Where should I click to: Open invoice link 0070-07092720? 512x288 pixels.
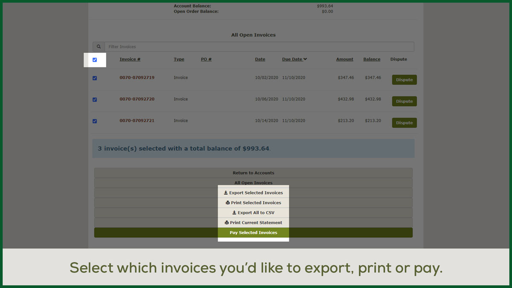pyautogui.click(x=137, y=99)
